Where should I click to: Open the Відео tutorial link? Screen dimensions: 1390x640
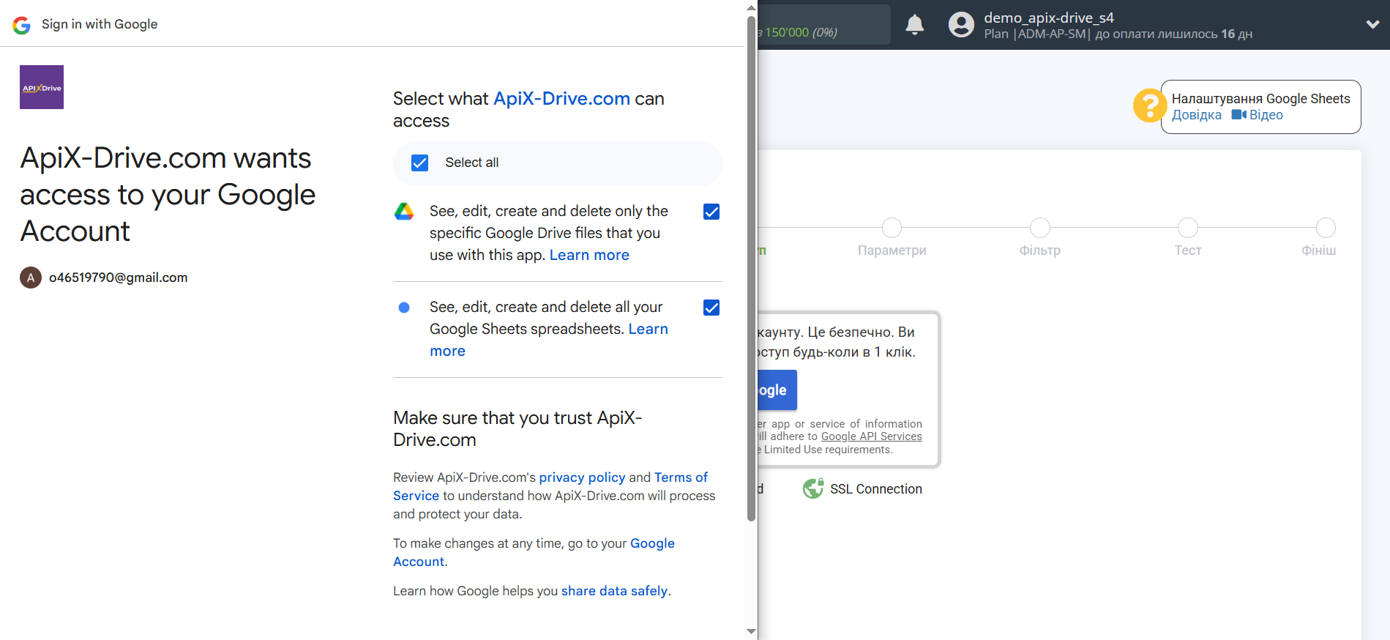coord(1266,115)
